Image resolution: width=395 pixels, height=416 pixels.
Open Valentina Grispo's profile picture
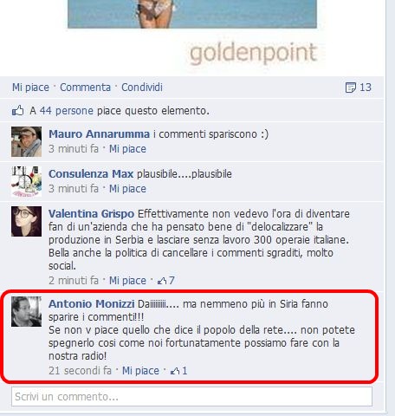point(26,221)
